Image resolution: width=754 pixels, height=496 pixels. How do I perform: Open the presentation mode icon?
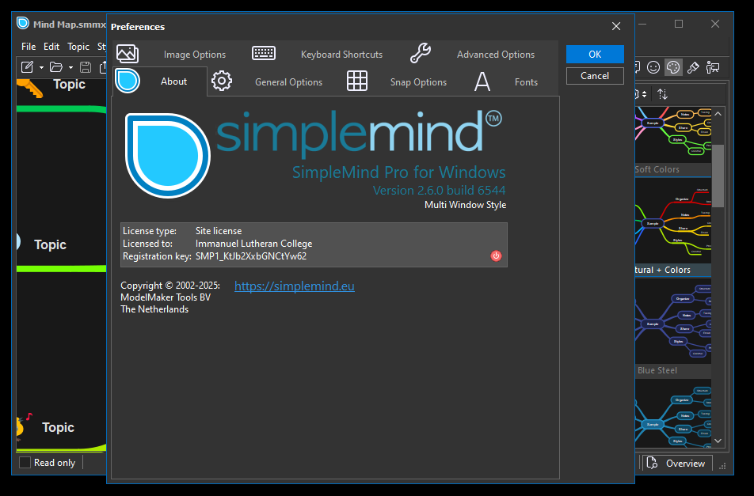pos(713,68)
